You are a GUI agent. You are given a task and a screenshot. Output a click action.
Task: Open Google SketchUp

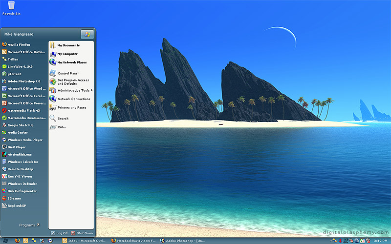18,125
